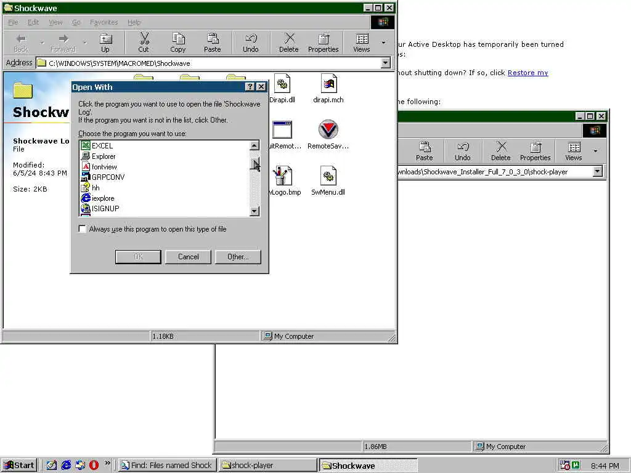
Task: Click the program list scrollbar thumb
Action: [x=254, y=164]
